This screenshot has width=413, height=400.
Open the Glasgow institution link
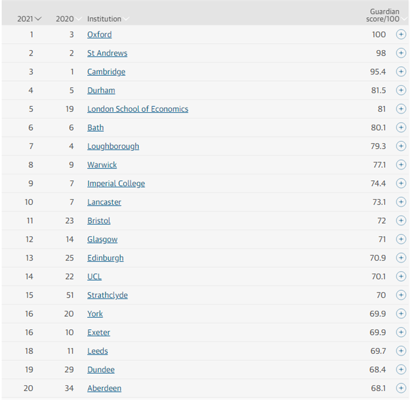102,239
